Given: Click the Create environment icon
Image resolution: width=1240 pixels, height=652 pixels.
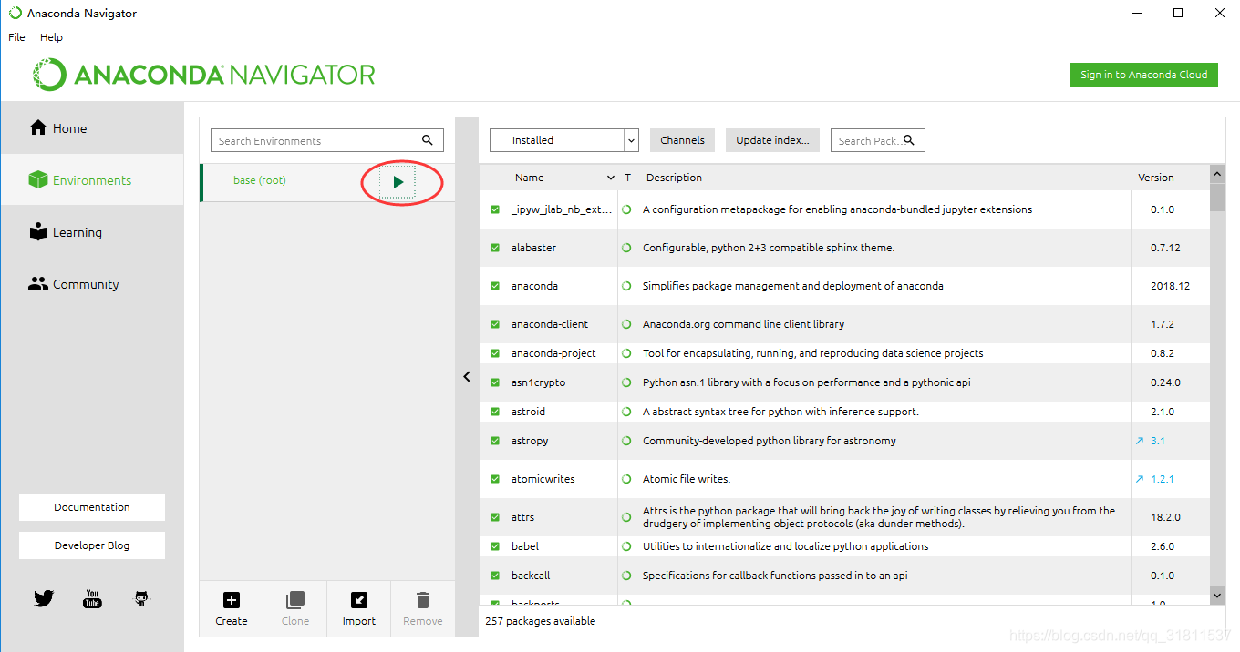Looking at the screenshot, I should (x=232, y=600).
